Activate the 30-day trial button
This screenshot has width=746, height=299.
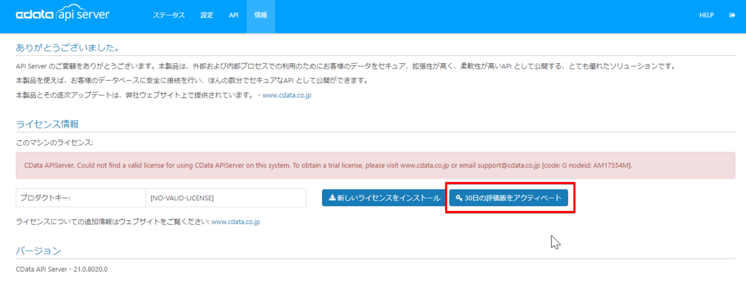509,198
